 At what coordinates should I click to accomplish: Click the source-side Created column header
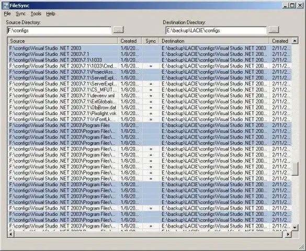click(130, 41)
